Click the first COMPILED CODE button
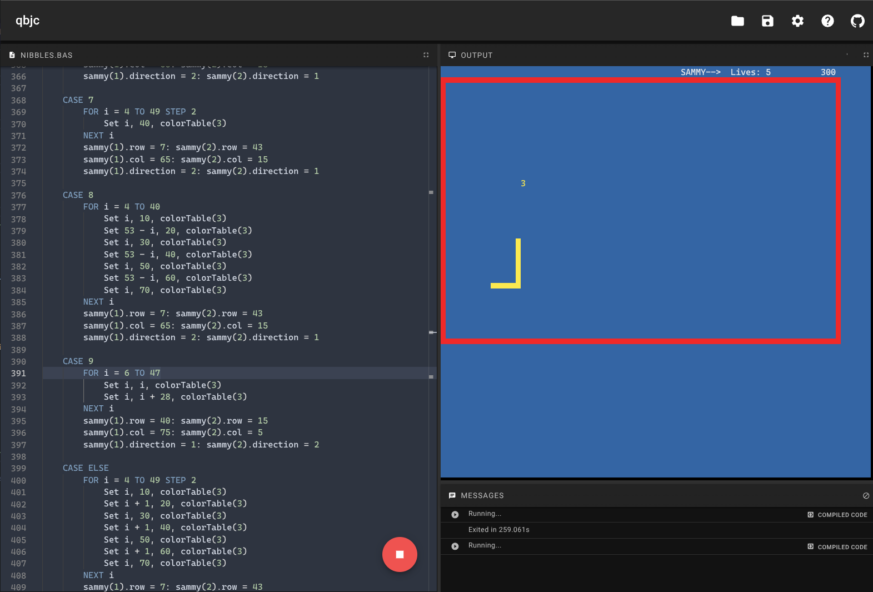Viewport: 873px width, 592px height. click(x=837, y=515)
